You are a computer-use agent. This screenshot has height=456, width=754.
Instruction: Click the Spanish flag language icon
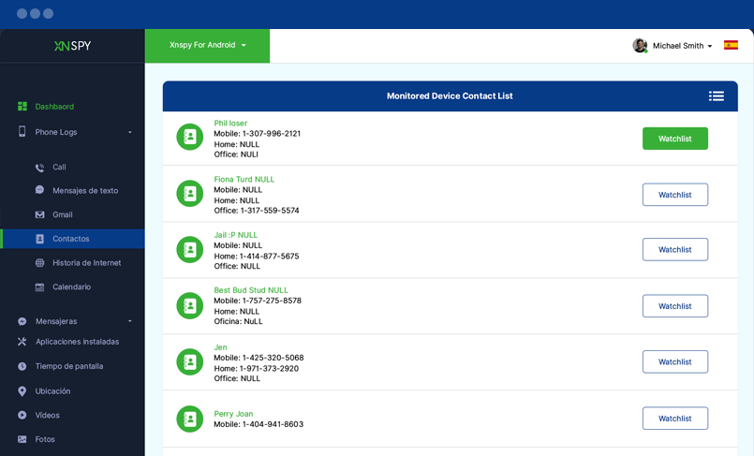coord(731,45)
